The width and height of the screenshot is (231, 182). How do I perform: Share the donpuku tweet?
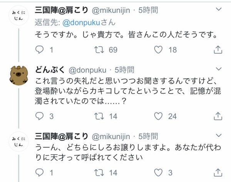218,116
